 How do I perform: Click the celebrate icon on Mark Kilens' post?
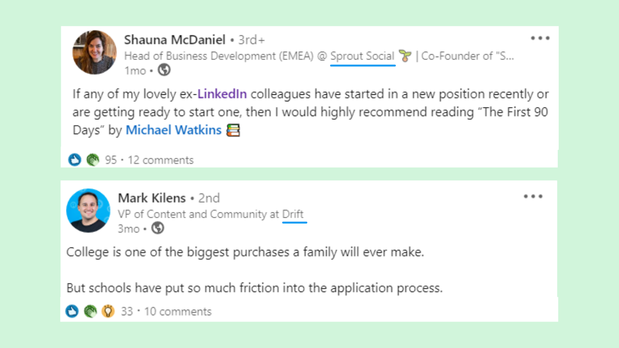point(91,311)
